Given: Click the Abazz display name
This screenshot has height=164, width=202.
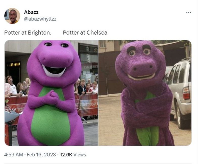Looking at the screenshot, I should tap(31, 12).
